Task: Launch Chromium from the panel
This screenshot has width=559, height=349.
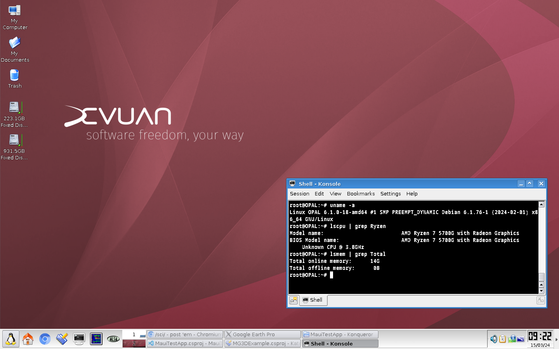Action: pyautogui.click(x=45, y=339)
